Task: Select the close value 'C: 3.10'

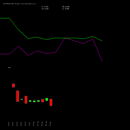Action: coord(45,7)
